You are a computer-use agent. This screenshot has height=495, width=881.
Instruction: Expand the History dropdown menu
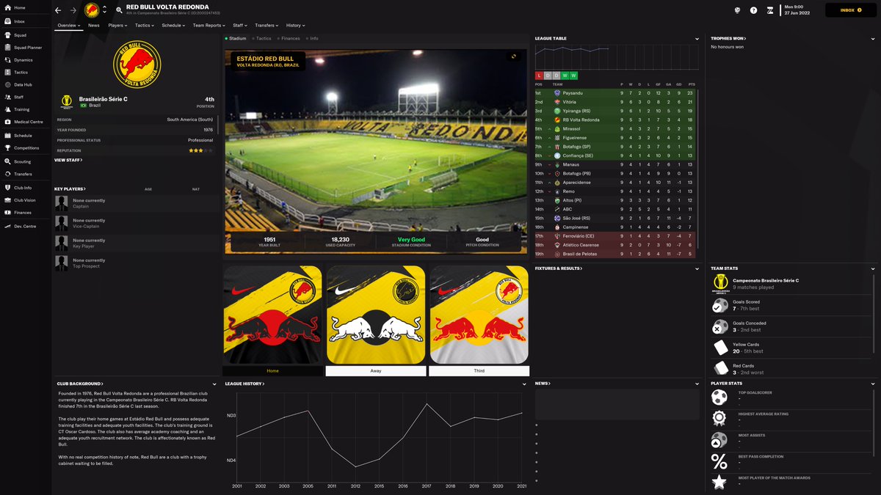click(295, 25)
